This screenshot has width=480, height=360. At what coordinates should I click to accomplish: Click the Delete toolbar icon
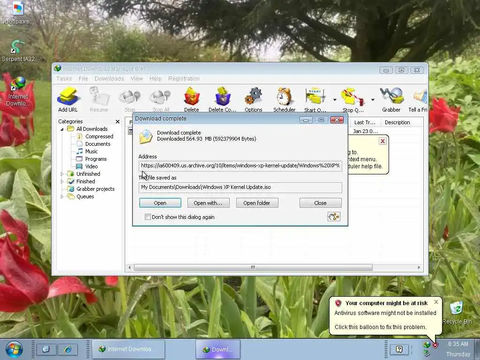pyautogui.click(x=192, y=99)
